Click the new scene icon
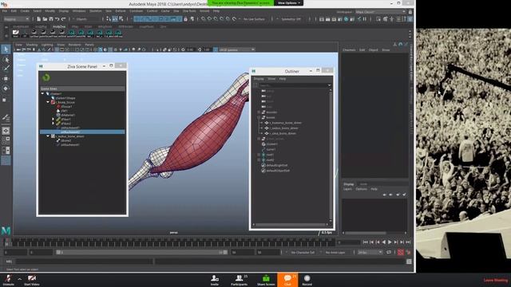This screenshot has width=511, height=287. (39, 19)
